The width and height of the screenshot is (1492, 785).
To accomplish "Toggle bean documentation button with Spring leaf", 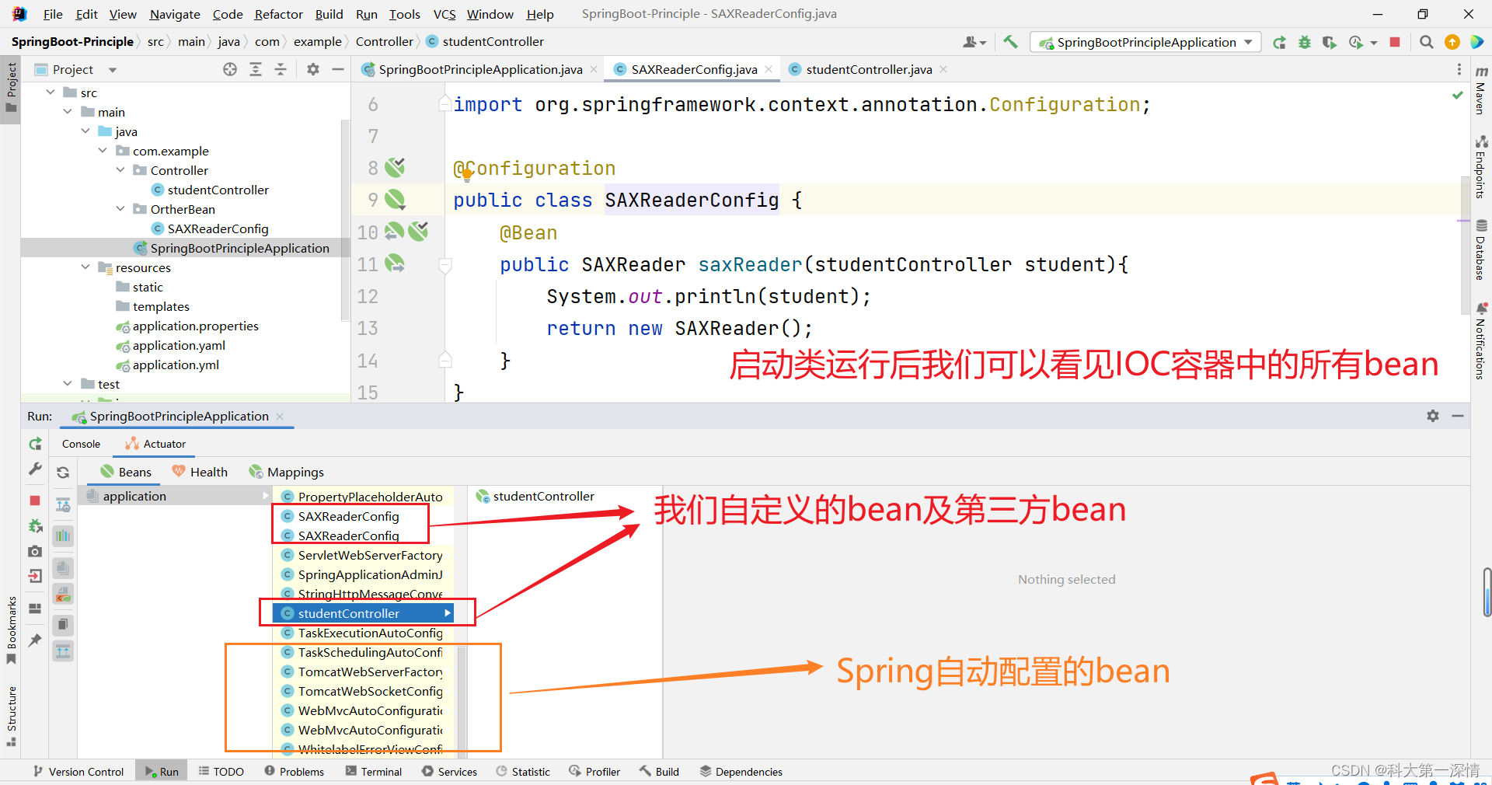I will tap(63, 595).
